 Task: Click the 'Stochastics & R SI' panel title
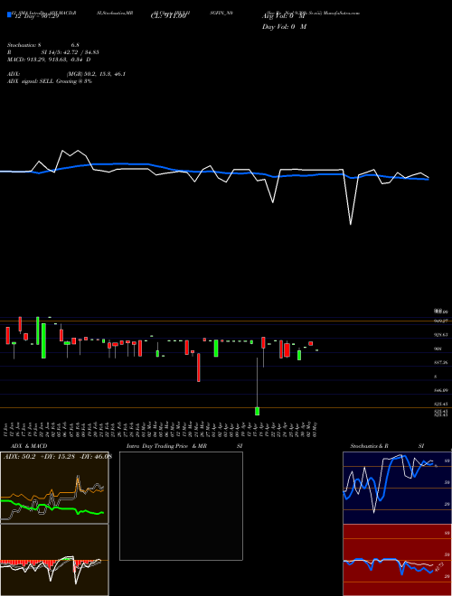pos(387,446)
